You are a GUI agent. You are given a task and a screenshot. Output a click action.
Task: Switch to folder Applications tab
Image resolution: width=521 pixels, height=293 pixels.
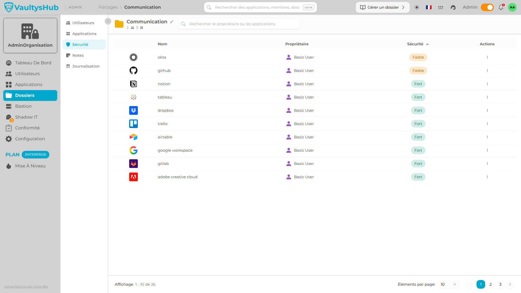tap(84, 34)
